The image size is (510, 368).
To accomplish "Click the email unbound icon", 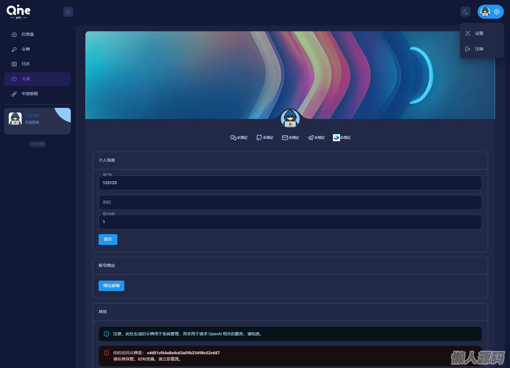I will (285, 138).
